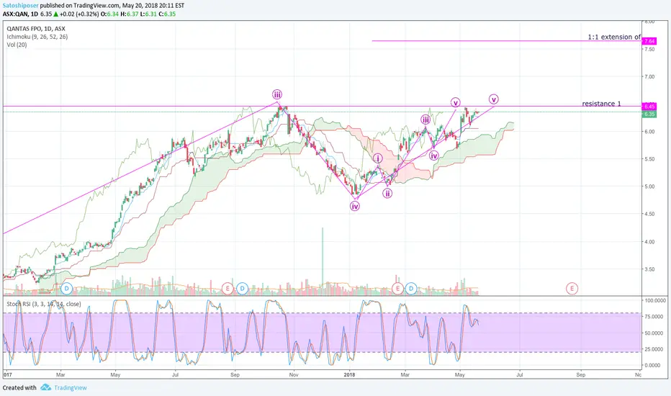Click the earnings E marker before September 2017

pyautogui.click(x=228, y=288)
